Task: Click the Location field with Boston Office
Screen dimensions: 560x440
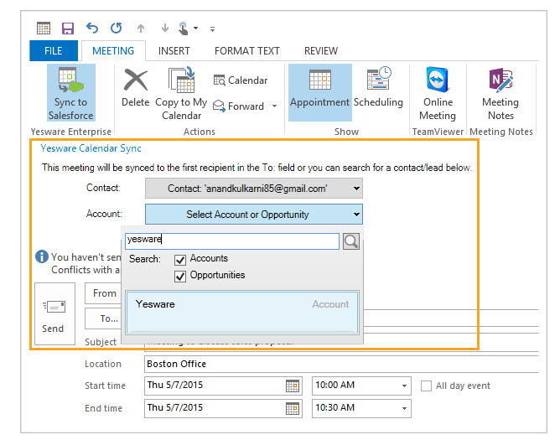Action: 341,364
